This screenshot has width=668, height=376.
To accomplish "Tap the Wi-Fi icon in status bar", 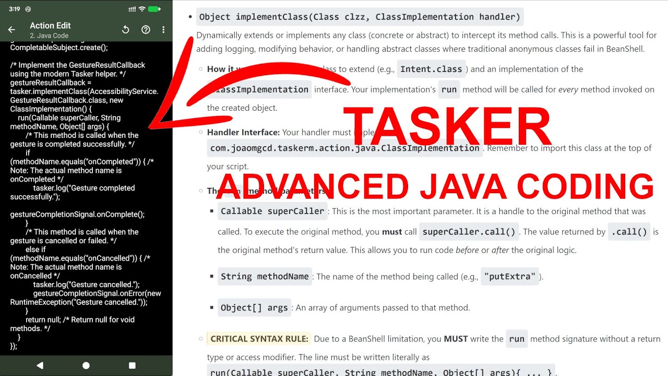I will tap(142, 9).
